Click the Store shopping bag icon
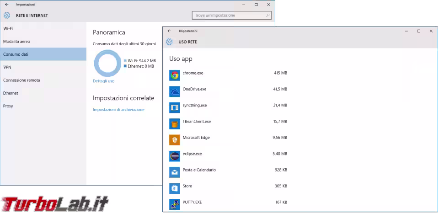This screenshot has width=439, height=213. click(174, 188)
